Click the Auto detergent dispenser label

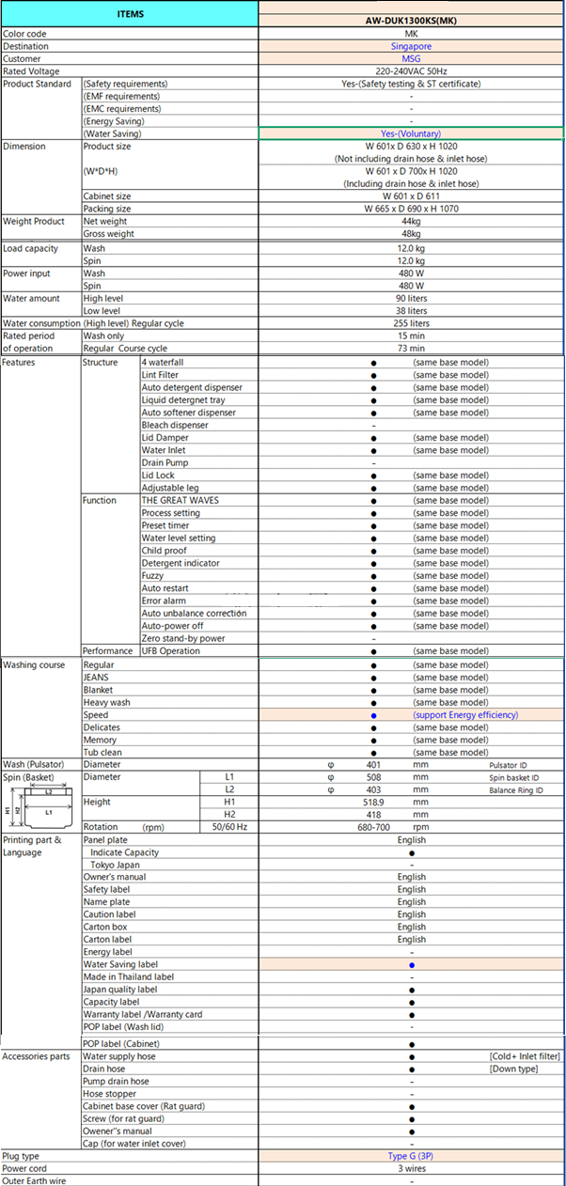tap(192, 387)
